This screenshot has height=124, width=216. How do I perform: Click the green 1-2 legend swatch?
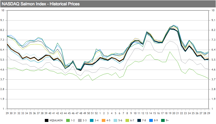[x=68, y=120]
